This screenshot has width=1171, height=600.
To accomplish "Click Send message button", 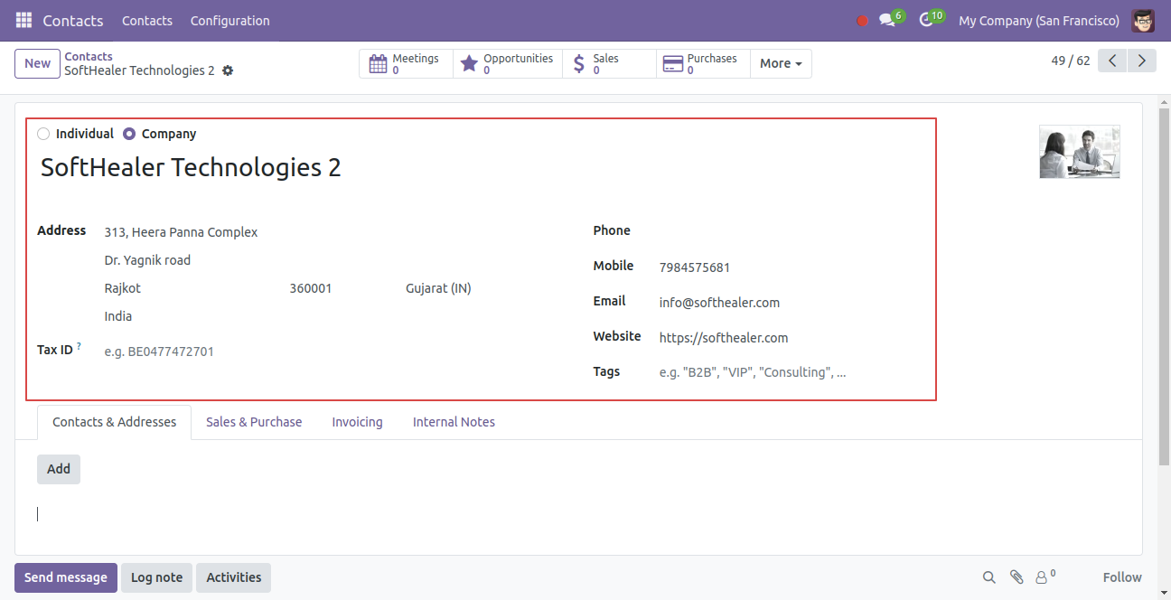I will (x=65, y=577).
